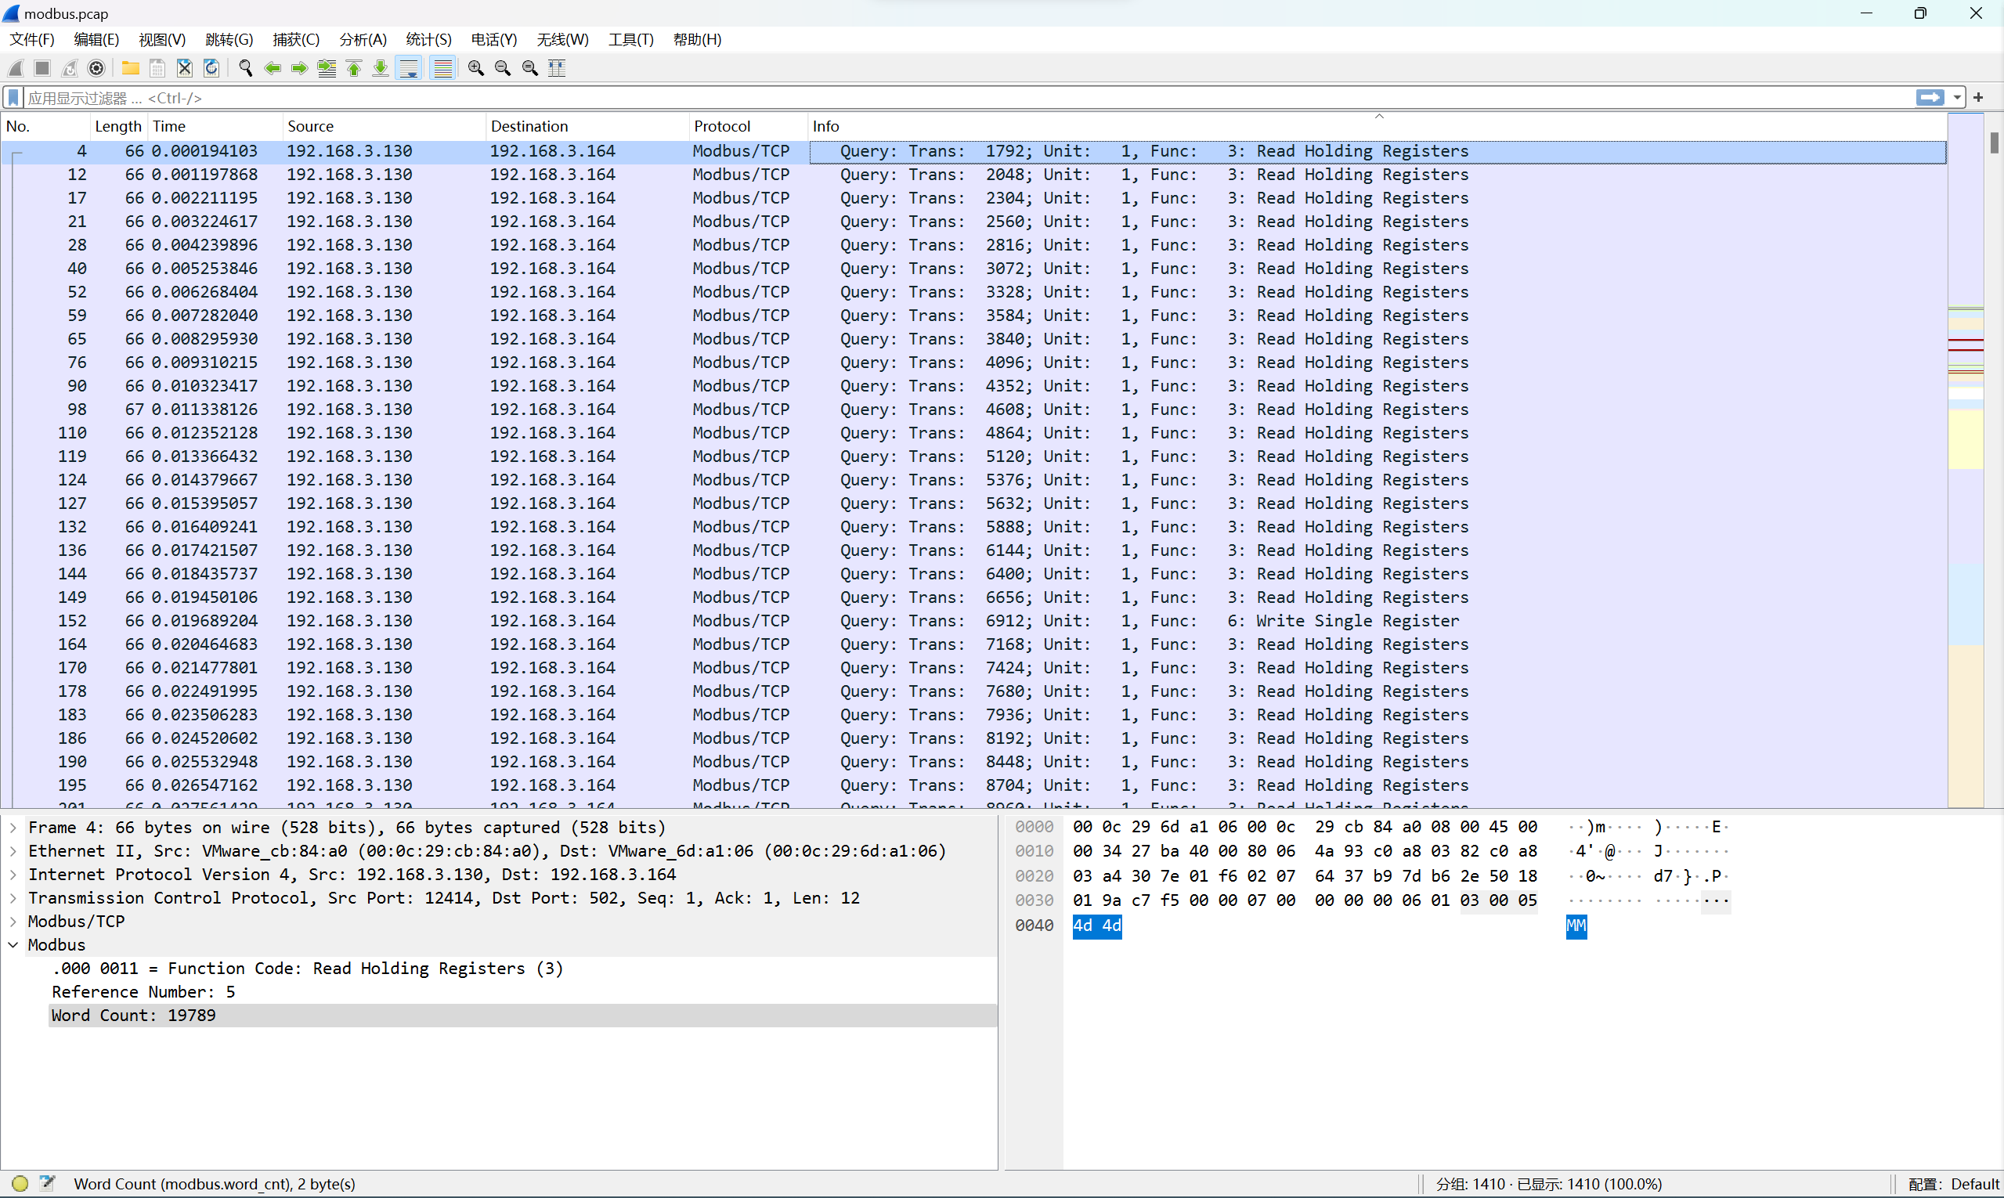Find a packet with the magnifier icon

pyautogui.click(x=245, y=68)
